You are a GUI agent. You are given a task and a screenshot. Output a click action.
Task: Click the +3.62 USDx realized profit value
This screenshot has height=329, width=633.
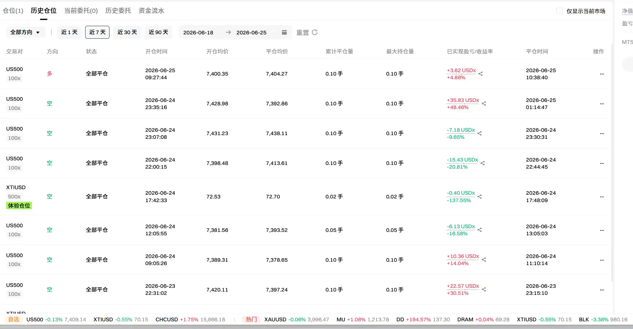coord(461,70)
